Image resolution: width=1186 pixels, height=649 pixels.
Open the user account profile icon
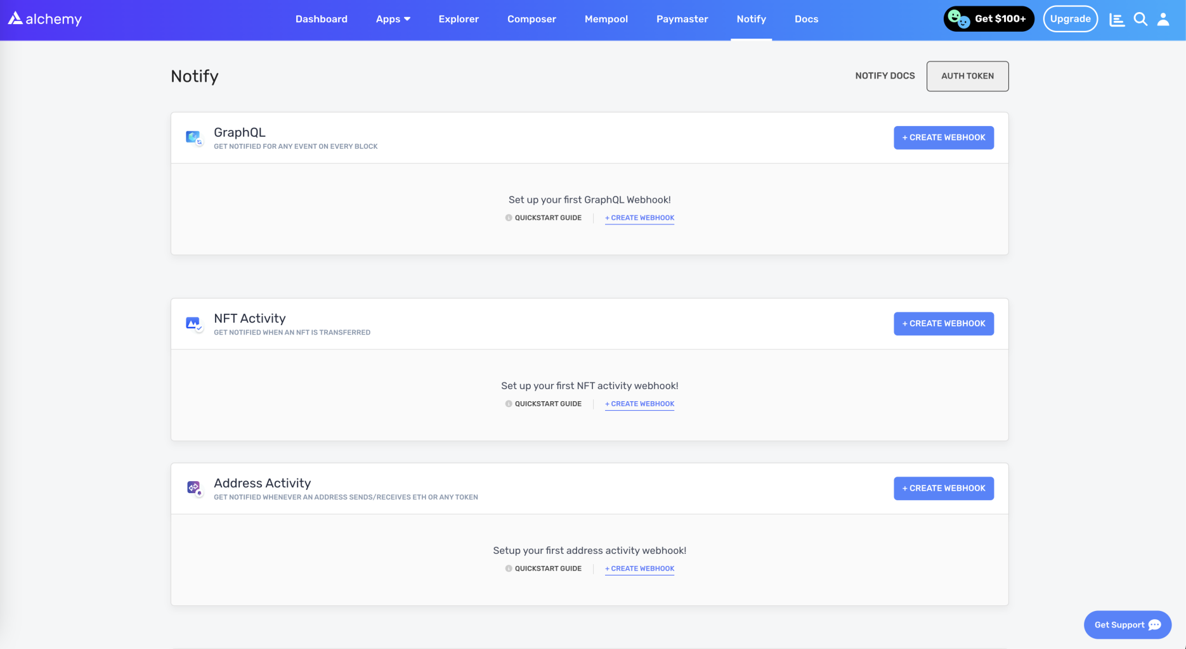point(1163,19)
